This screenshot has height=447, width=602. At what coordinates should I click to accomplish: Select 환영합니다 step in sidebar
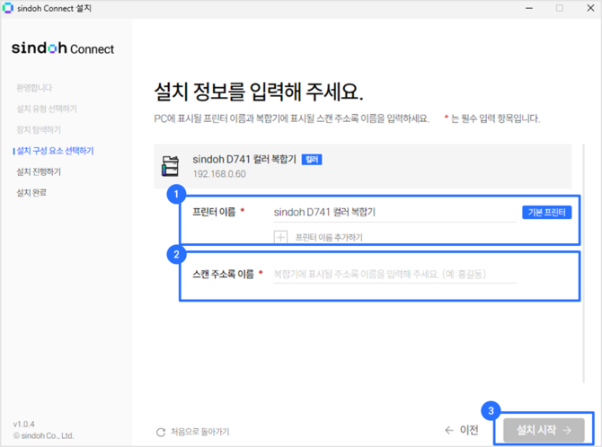(x=34, y=88)
